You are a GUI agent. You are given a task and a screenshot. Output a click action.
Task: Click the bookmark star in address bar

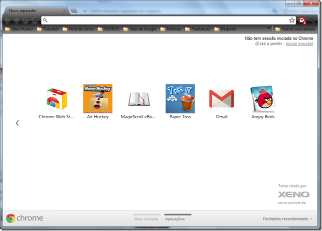point(291,20)
